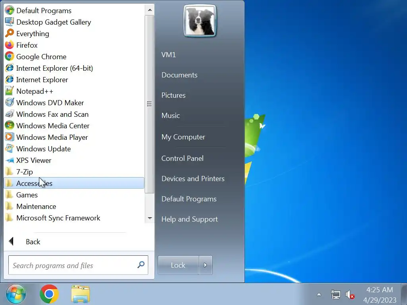Launch Windows Media Center icon
407x305 pixels.
(10, 125)
